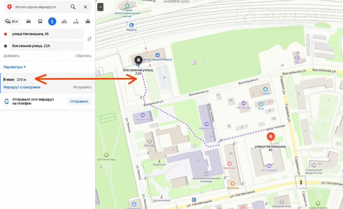Image resolution: width=343 pixels, height=209 pixels.
Task: Click the Отправить button
Action: click(79, 101)
